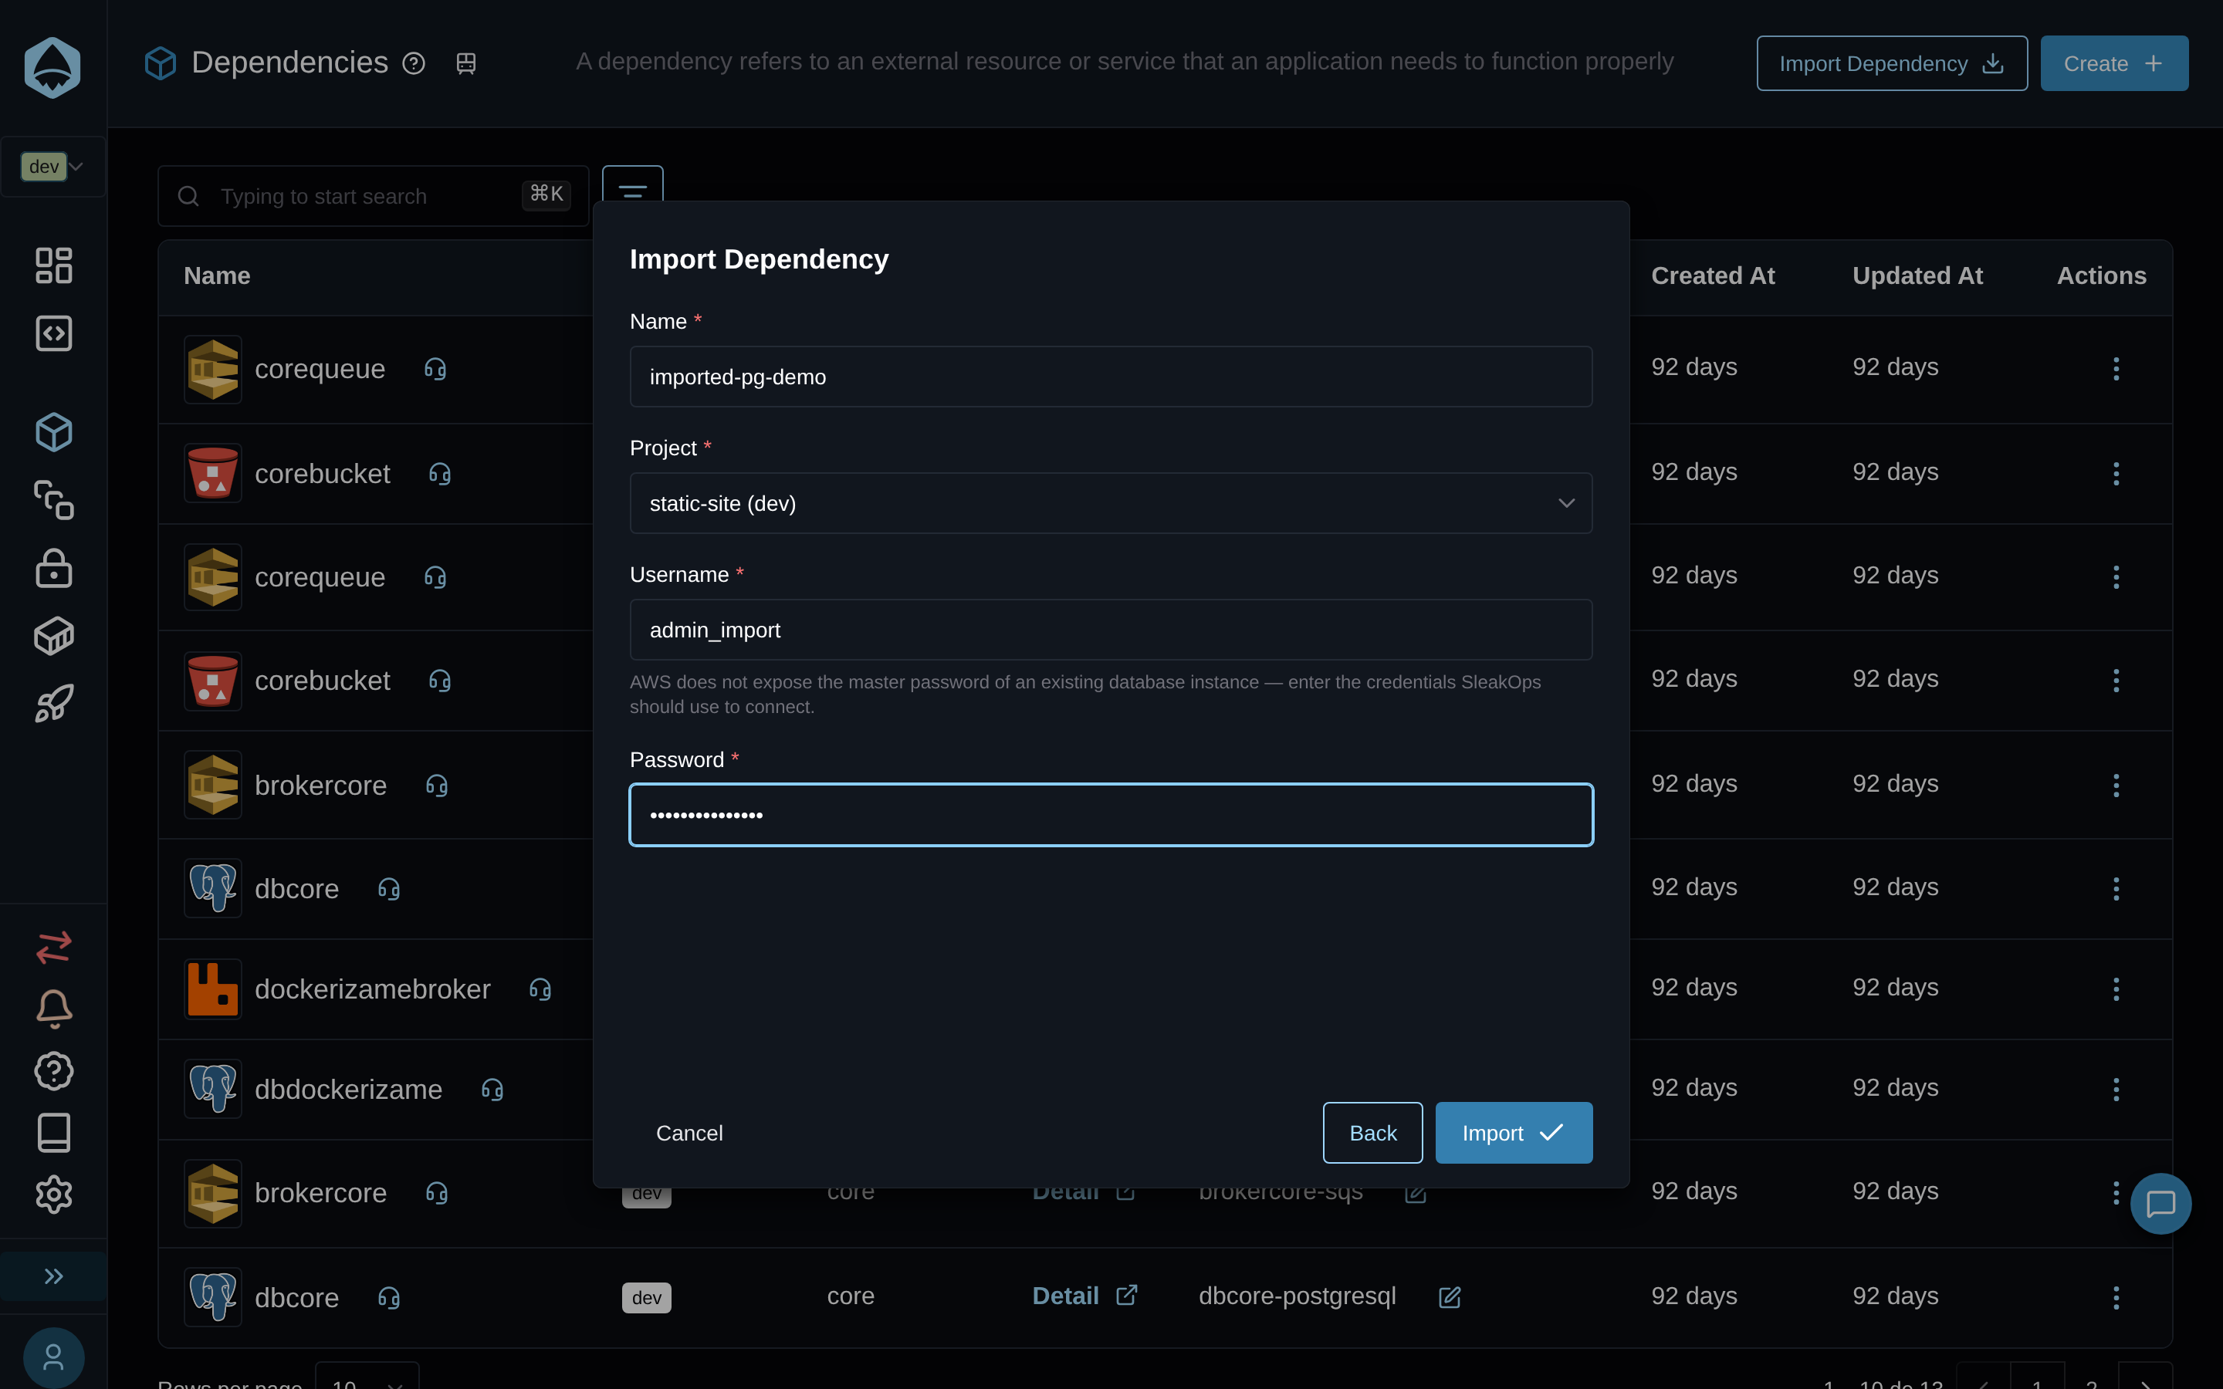Open the notifications bell icon
Image resolution: width=2223 pixels, height=1389 pixels.
(x=53, y=1009)
